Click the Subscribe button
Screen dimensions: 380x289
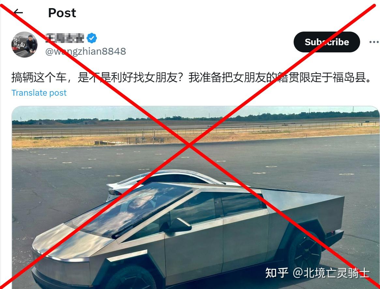coord(327,42)
